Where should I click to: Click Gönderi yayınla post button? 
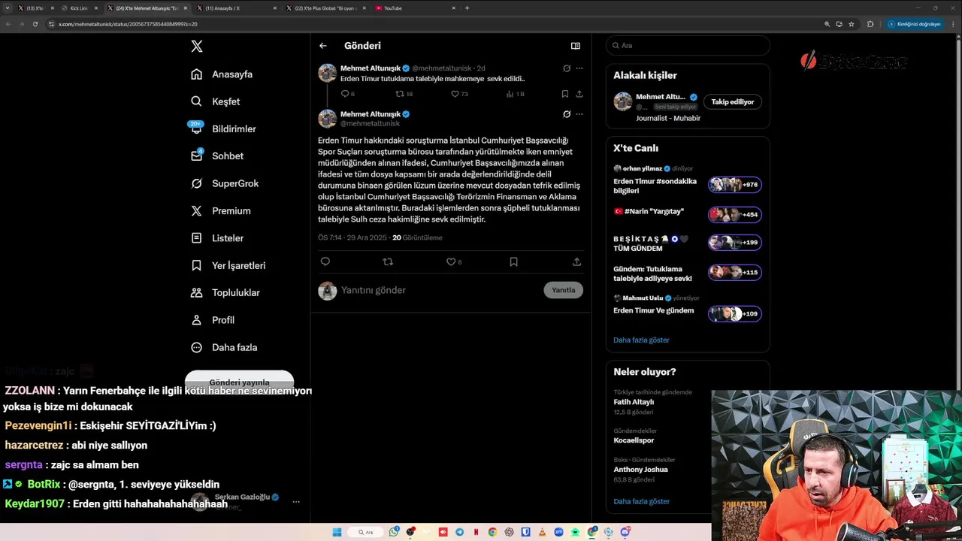point(239,381)
